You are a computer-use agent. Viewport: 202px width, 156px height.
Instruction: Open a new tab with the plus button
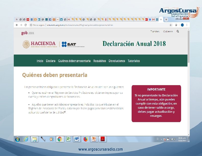pos(166,20)
